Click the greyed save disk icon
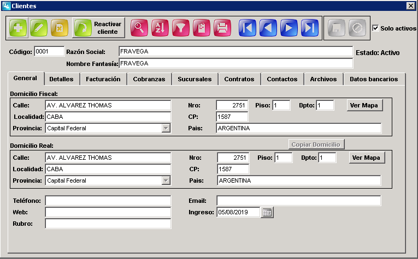The height and width of the screenshot is (259, 418). coord(337,28)
